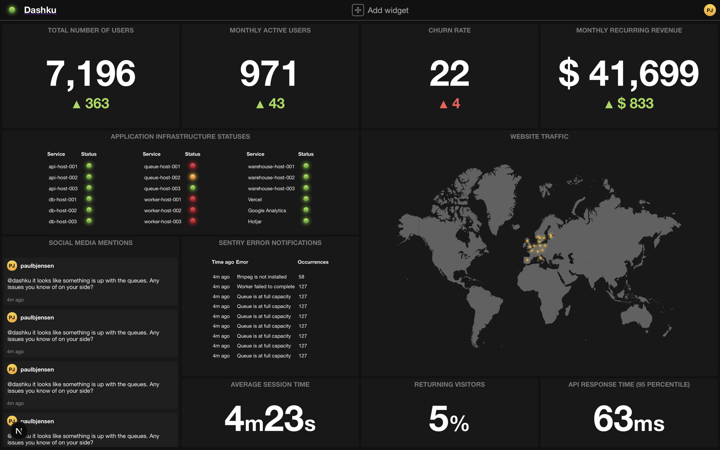
Task: Click the red status dot for queue-host-001
Action: 193,166
